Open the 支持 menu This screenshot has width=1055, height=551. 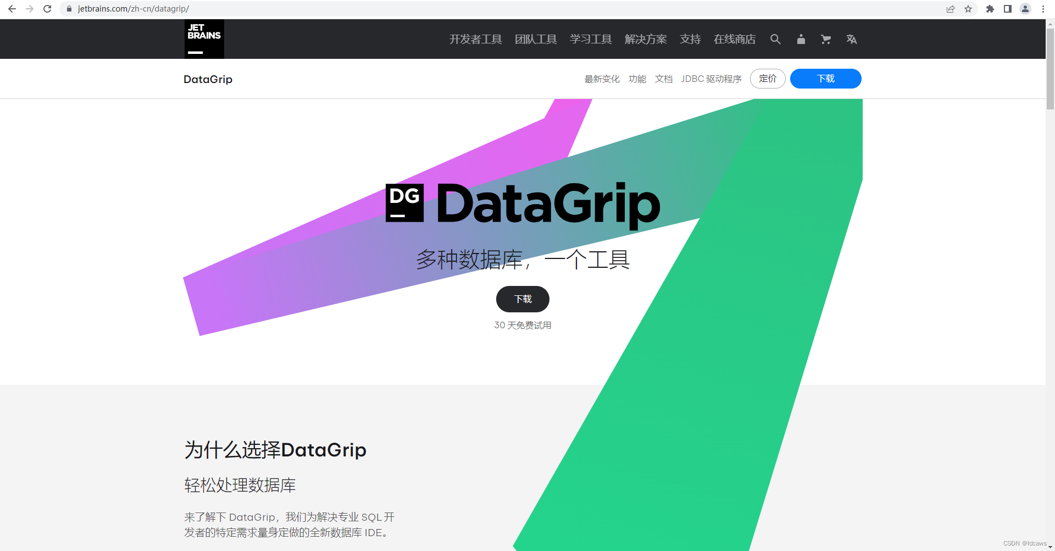point(690,39)
